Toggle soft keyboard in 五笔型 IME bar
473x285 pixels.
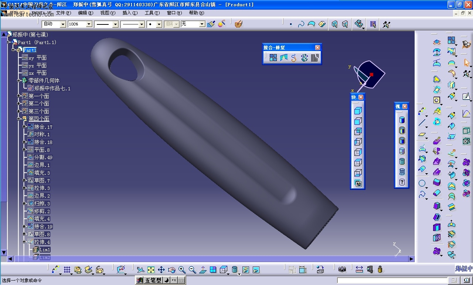(x=181, y=281)
